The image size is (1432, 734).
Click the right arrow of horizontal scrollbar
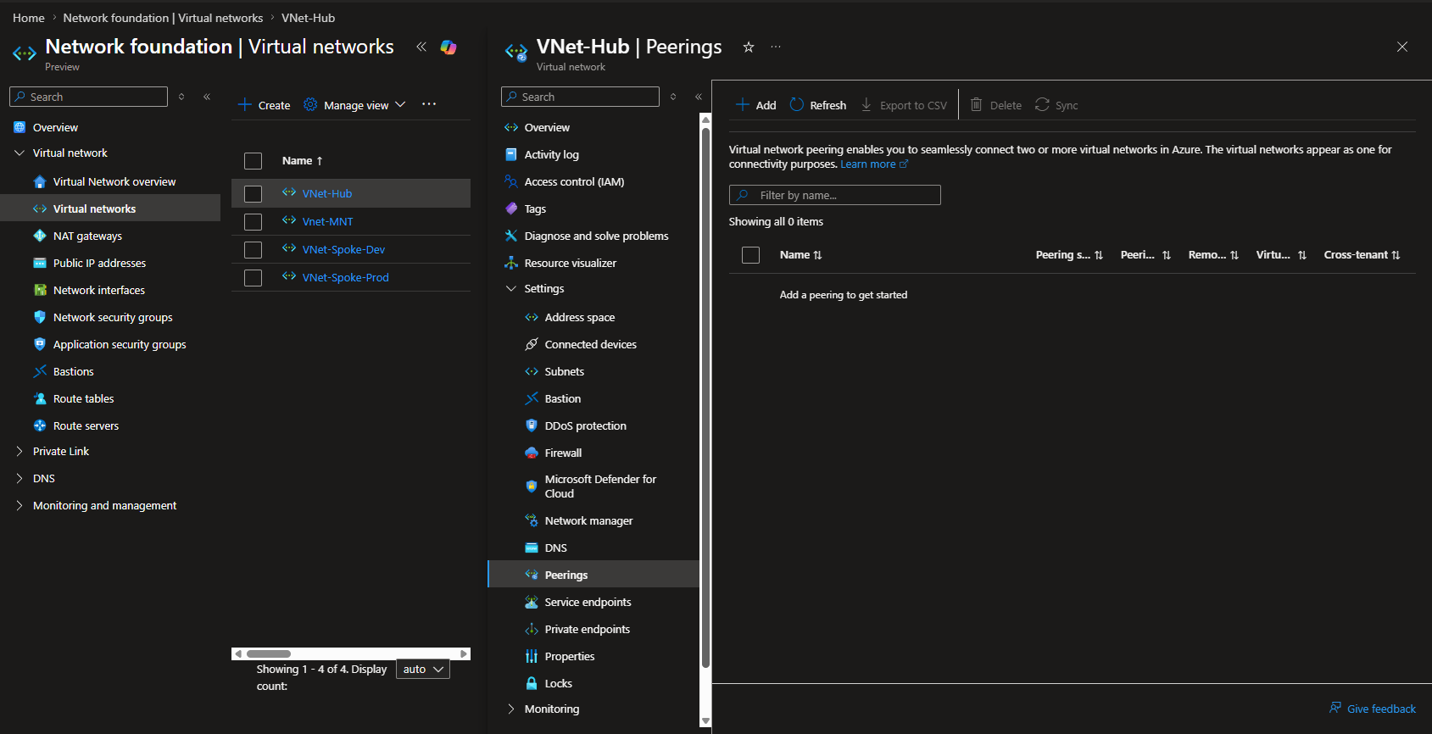[x=464, y=654]
